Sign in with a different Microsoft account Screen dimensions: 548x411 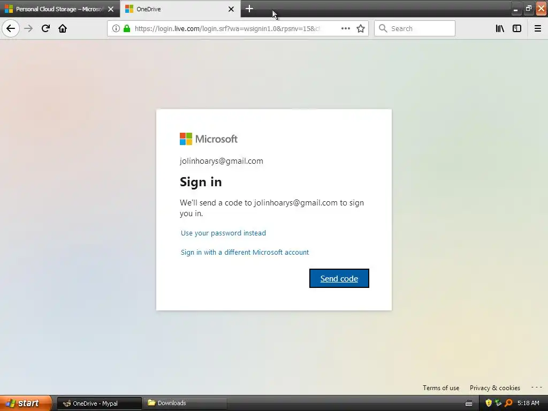click(245, 253)
